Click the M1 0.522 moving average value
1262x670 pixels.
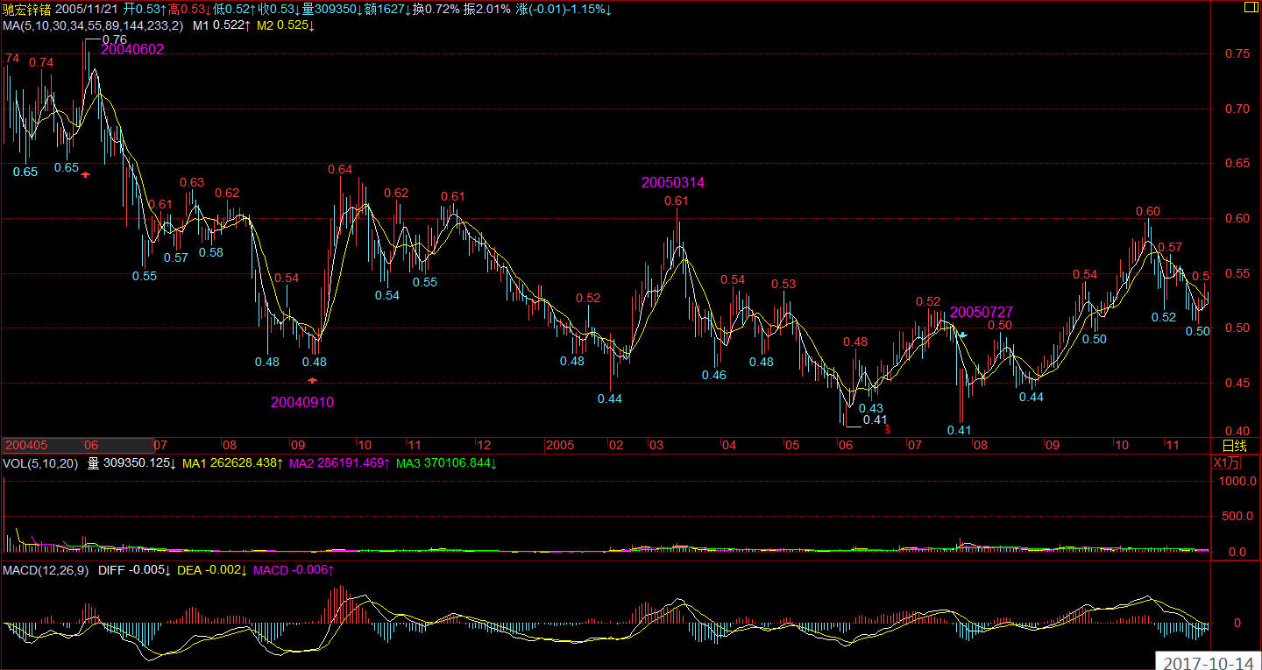tap(222, 25)
